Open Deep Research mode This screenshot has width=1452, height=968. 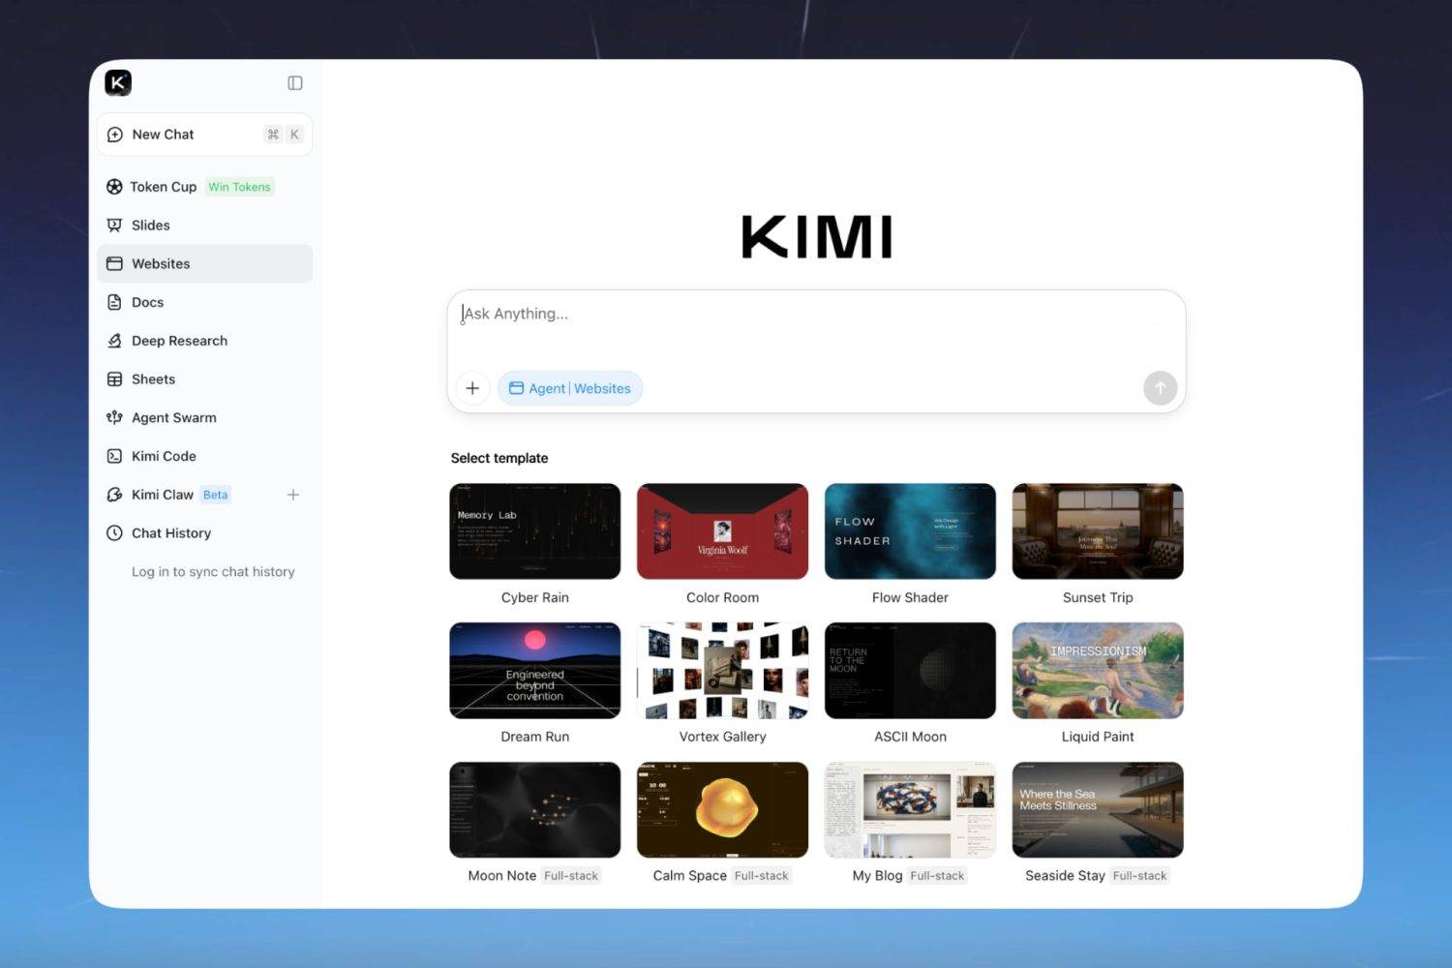point(204,341)
